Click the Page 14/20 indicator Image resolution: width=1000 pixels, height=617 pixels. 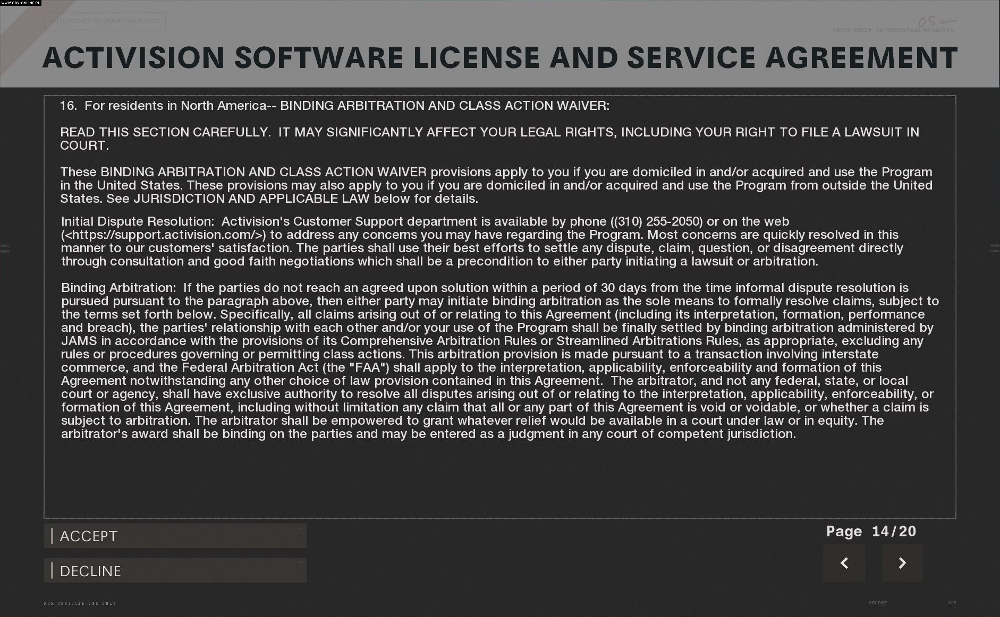871,531
